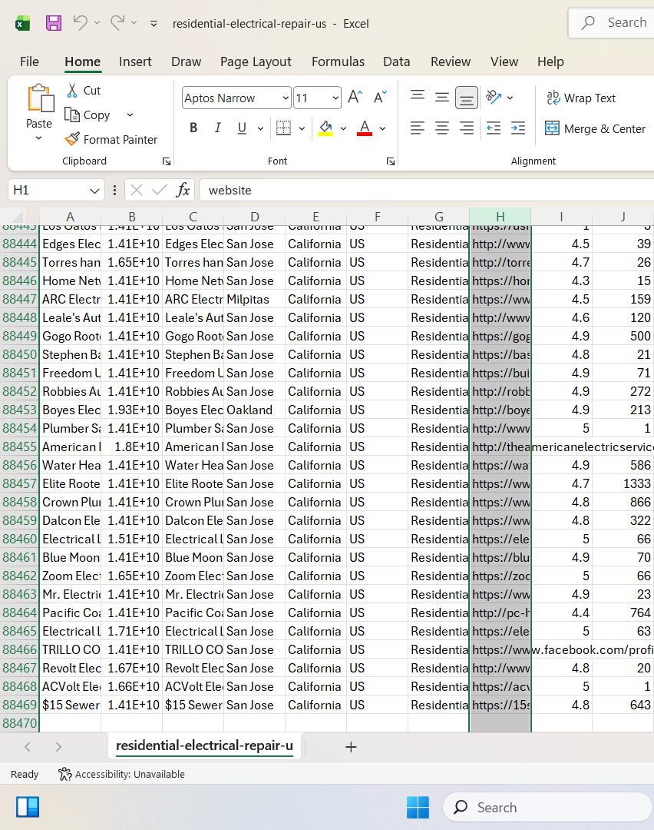The height and width of the screenshot is (830, 654).
Task: Click the Undo arrow icon
Action: point(81,23)
